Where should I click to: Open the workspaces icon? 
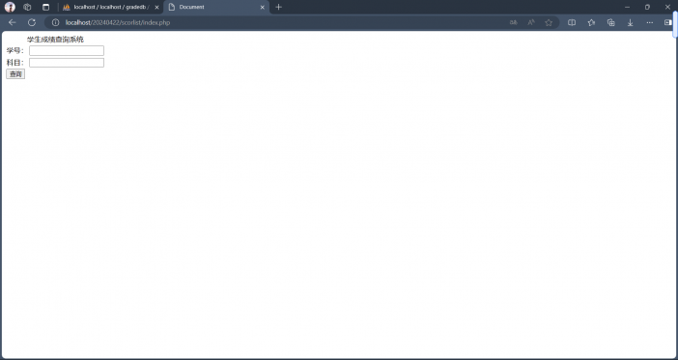pyautogui.click(x=27, y=7)
